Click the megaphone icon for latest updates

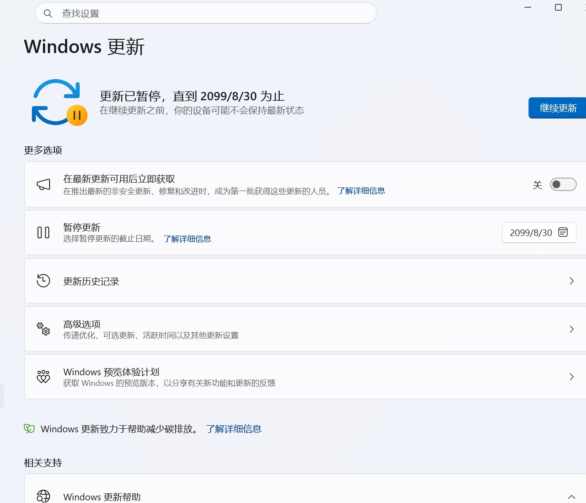click(x=43, y=185)
